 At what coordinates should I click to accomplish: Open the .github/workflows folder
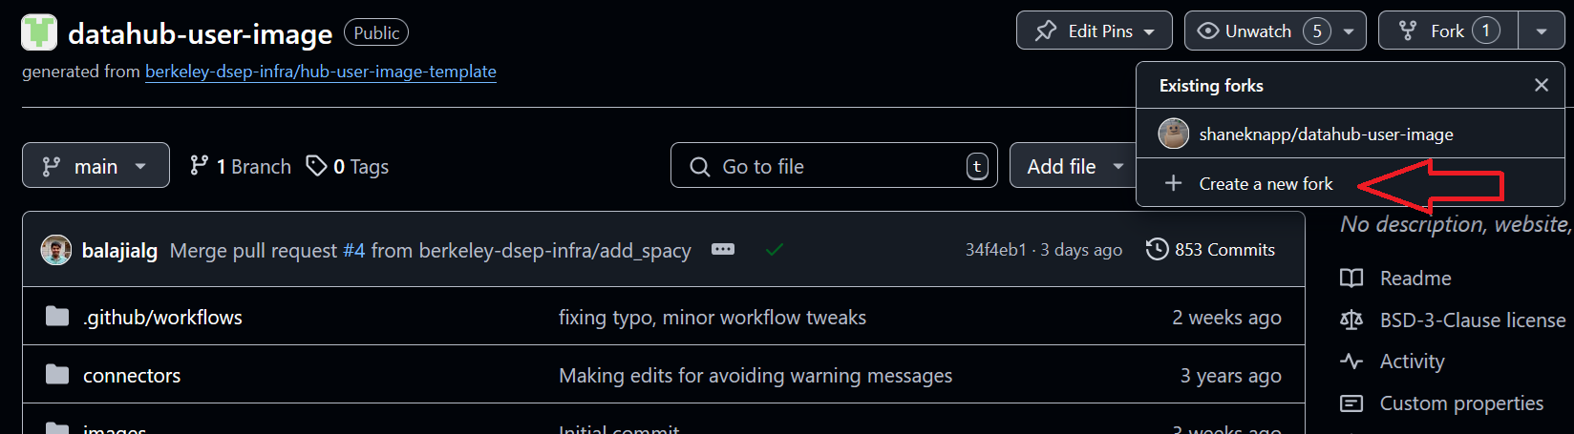click(x=162, y=318)
